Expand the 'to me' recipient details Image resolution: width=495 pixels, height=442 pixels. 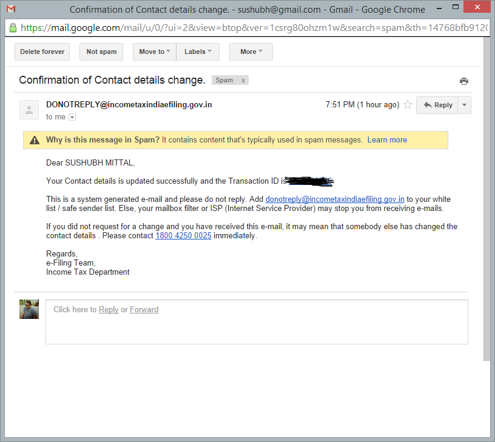pos(72,117)
